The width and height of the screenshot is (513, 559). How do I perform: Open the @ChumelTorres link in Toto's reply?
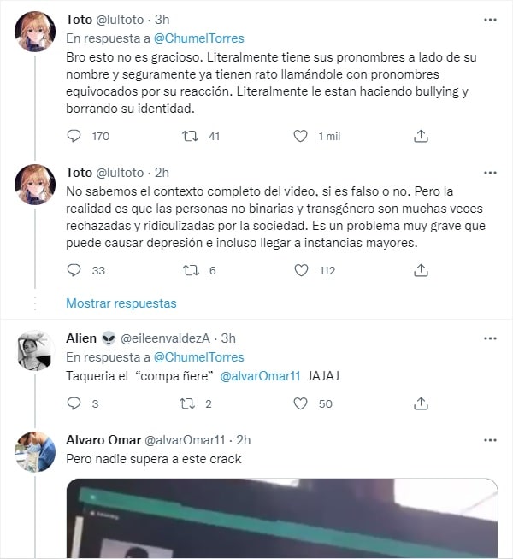coord(199,38)
